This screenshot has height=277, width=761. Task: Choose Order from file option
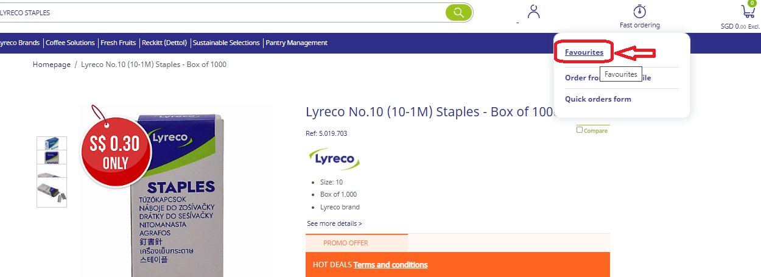(x=608, y=77)
